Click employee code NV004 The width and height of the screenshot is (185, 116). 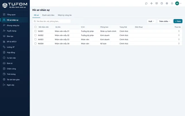41,43
